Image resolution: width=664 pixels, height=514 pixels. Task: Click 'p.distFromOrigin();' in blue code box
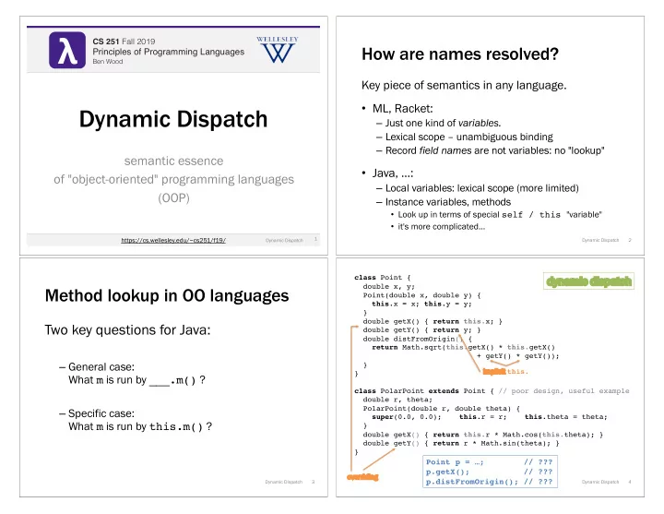pyautogui.click(x=472, y=482)
